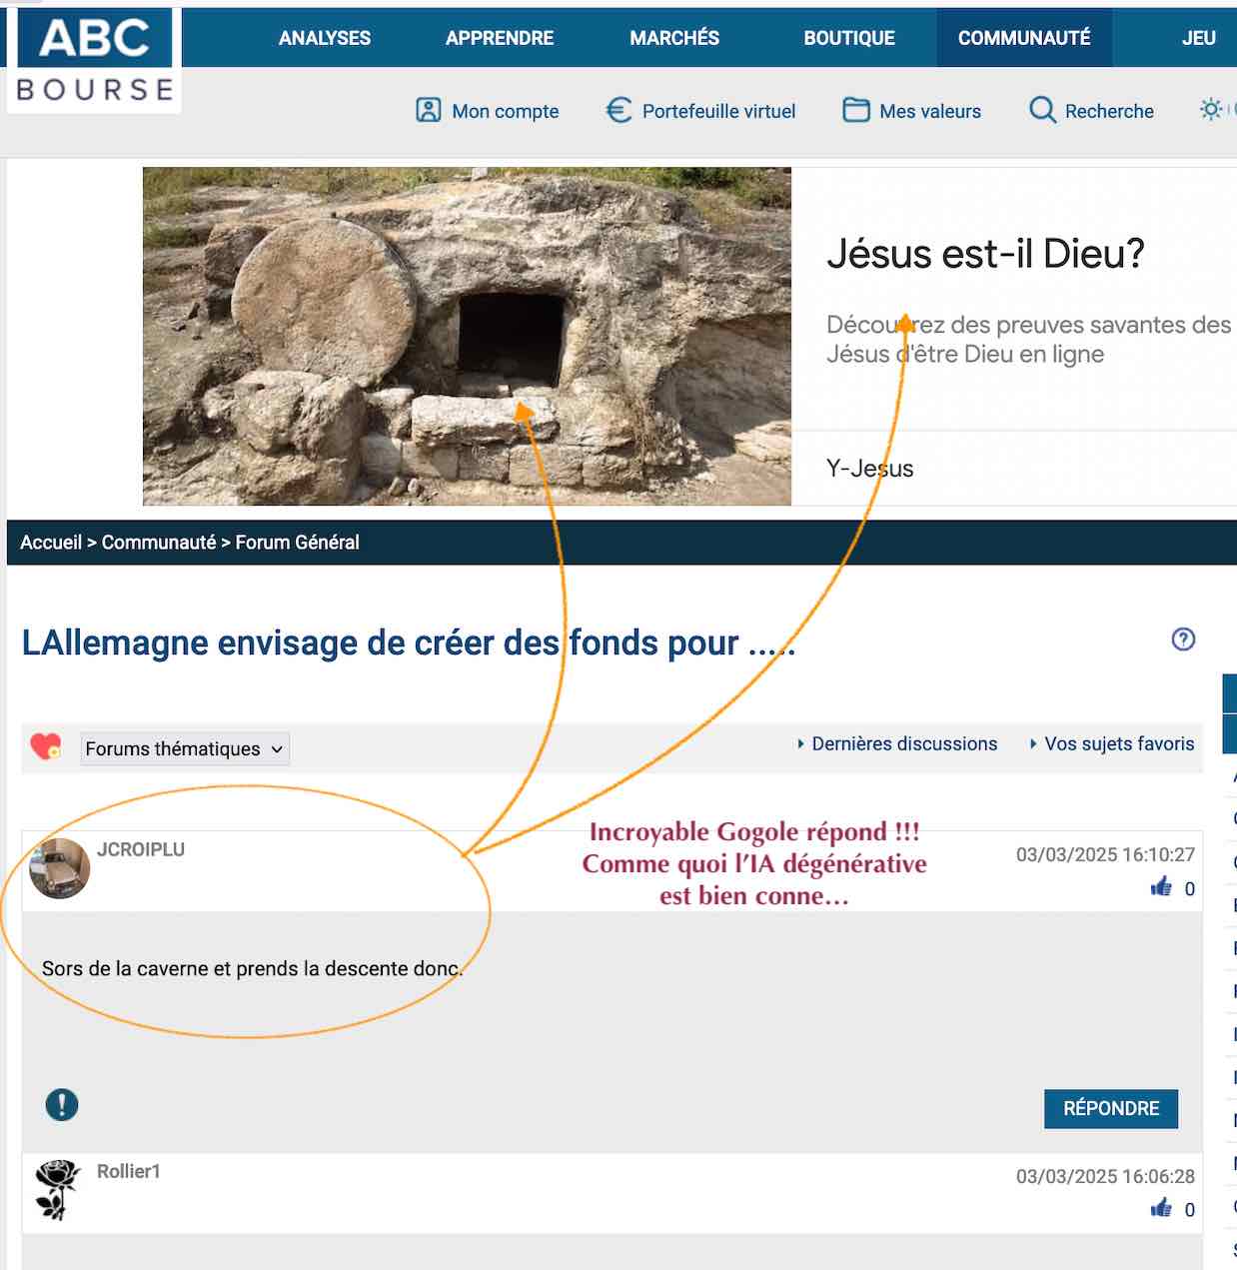Image resolution: width=1237 pixels, height=1270 pixels.
Task: Open Vos sujets favoris link
Action: point(1119,743)
